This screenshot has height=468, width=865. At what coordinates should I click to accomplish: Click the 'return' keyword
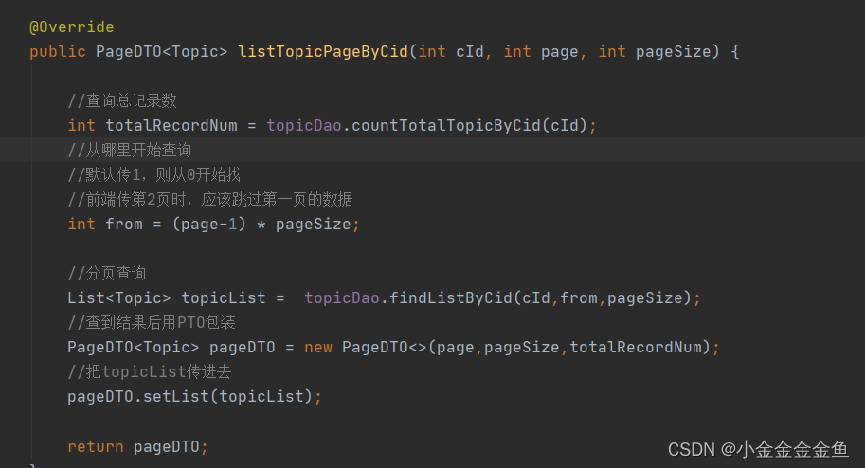point(96,446)
